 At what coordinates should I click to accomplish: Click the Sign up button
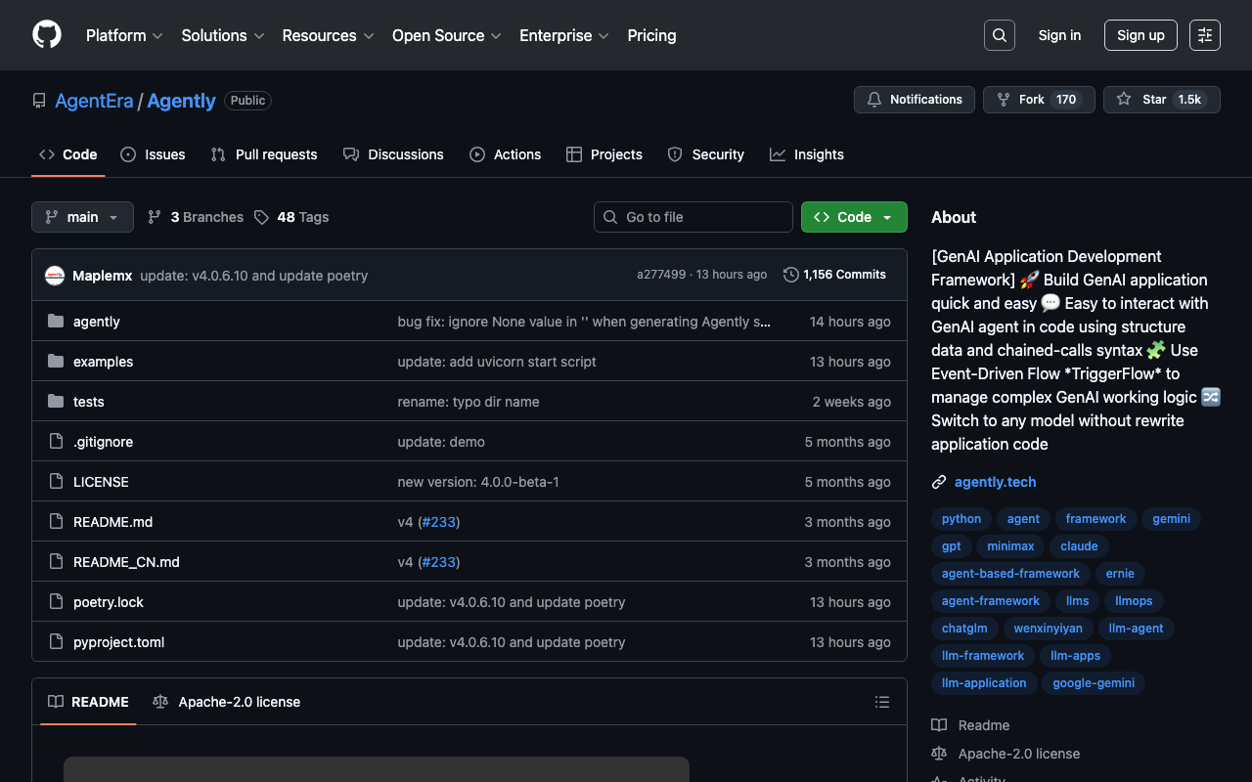point(1140,35)
